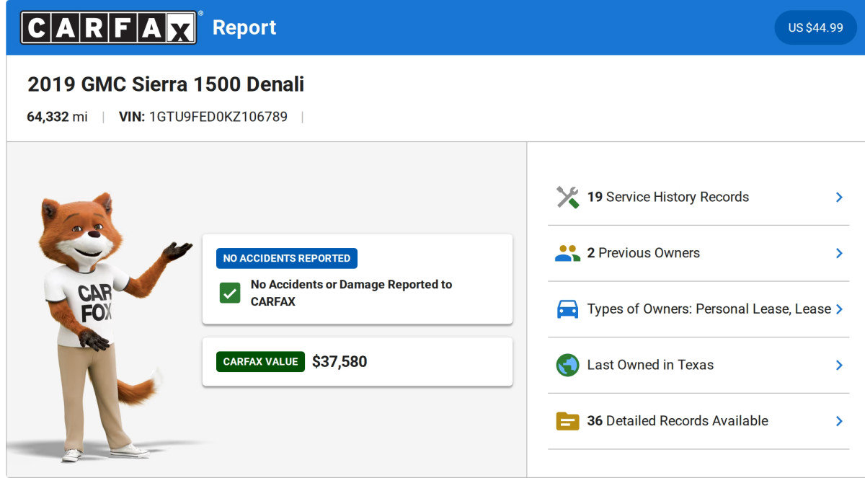Click the wrench and screwdriver service icon

coord(567,197)
